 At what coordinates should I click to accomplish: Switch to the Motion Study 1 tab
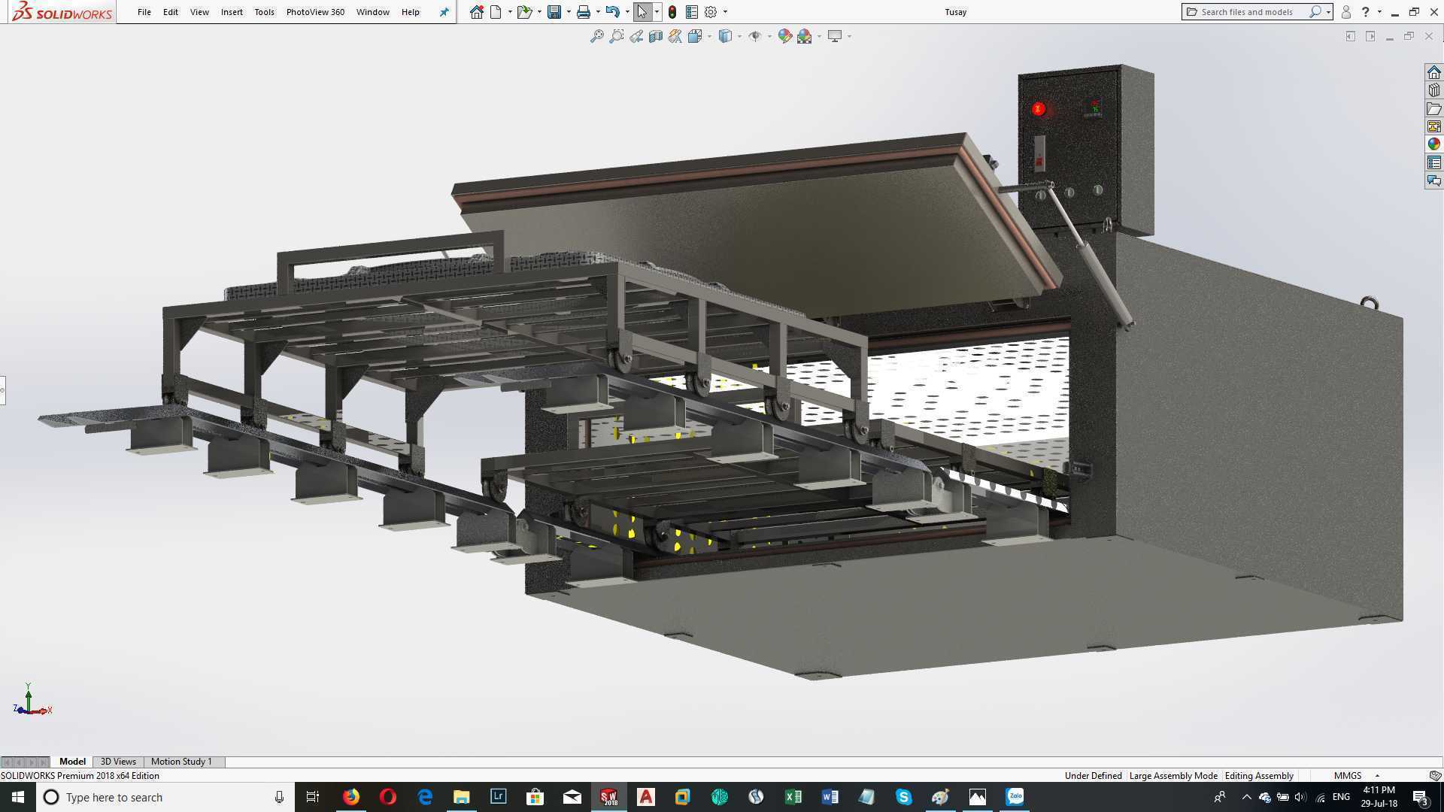pyautogui.click(x=181, y=762)
